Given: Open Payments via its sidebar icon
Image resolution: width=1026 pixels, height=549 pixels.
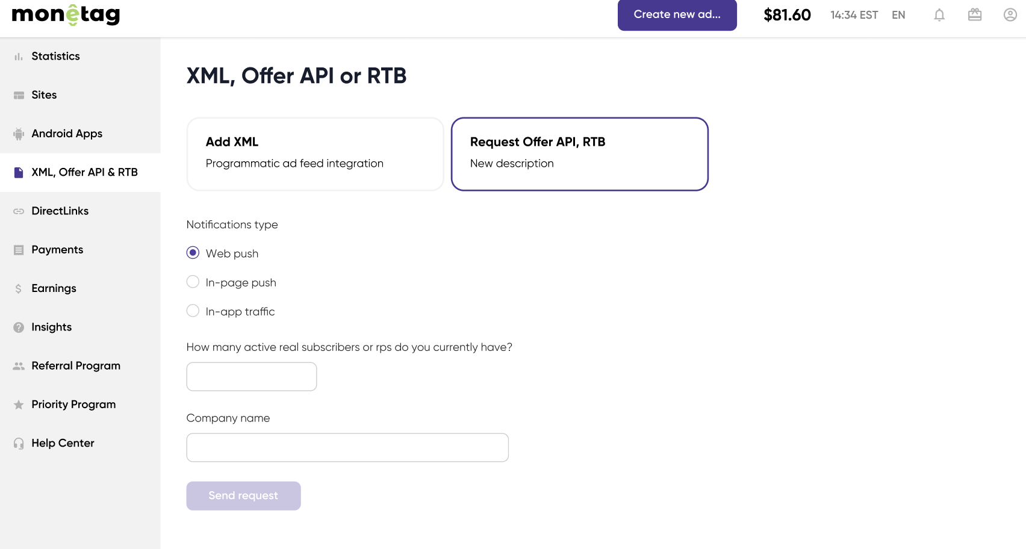Looking at the screenshot, I should click(x=19, y=249).
